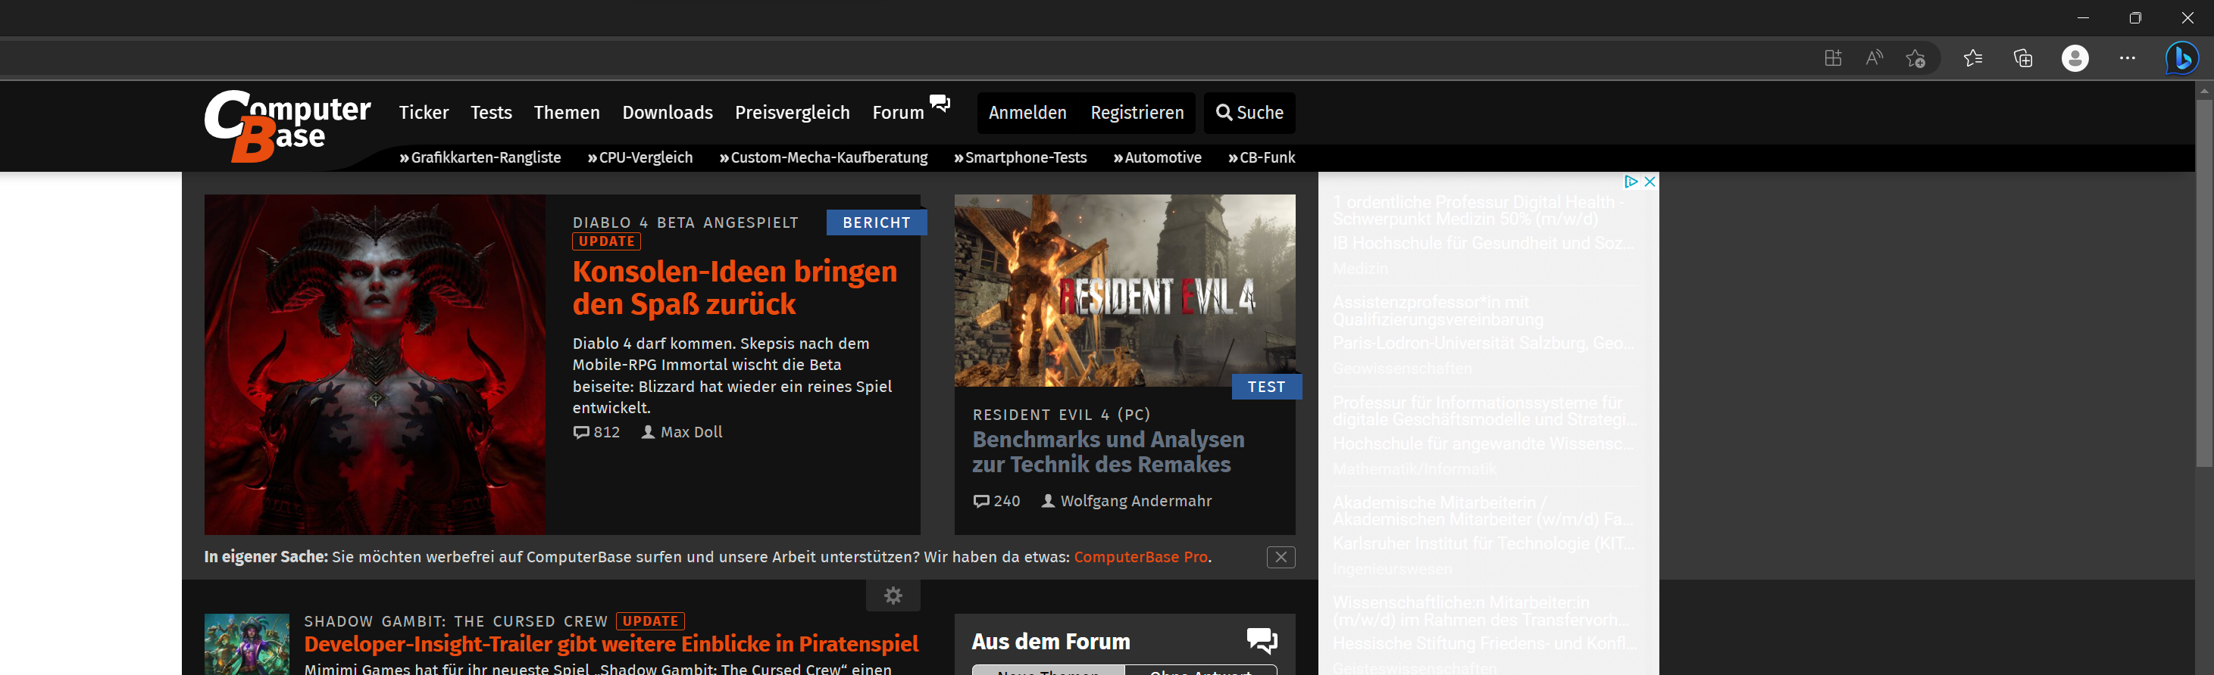
Task: Open CPU-Vergleich link
Action: click(x=639, y=157)
